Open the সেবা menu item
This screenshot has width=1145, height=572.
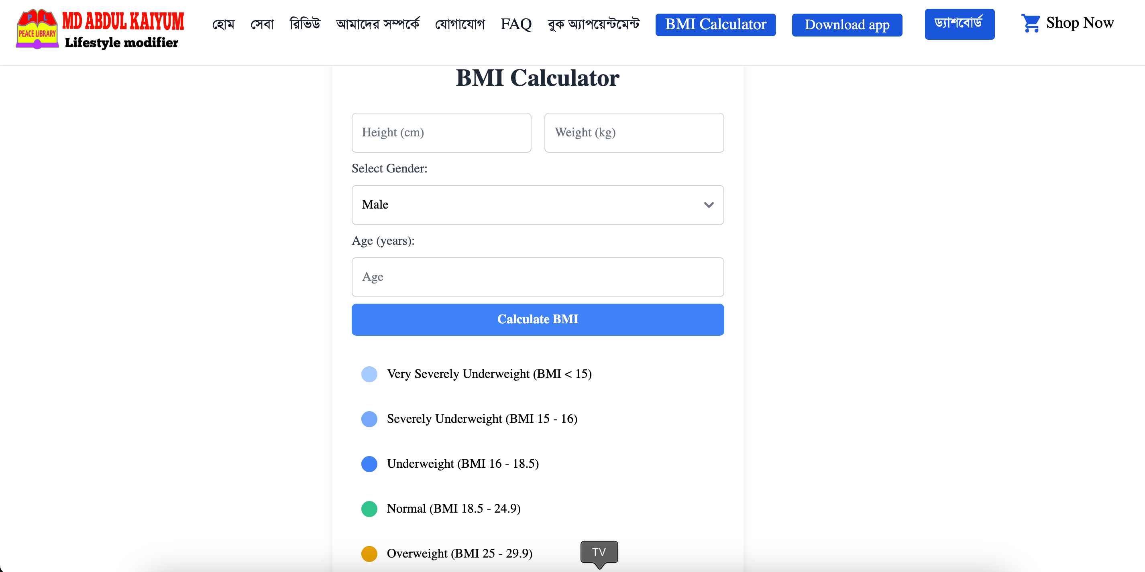coord(262,24)
